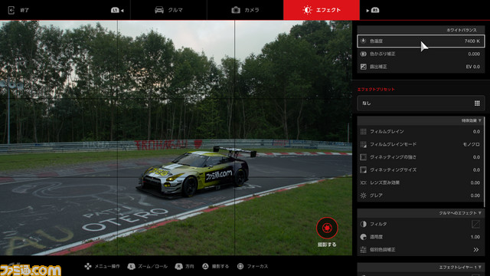This screenshot has width=490, height=276.
Task: Click the R1 next-tab button
Action: point(373,10)
